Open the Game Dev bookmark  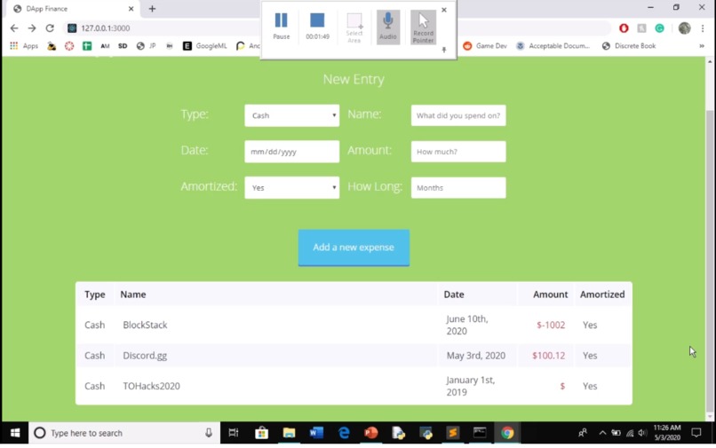tap(485, 45)
